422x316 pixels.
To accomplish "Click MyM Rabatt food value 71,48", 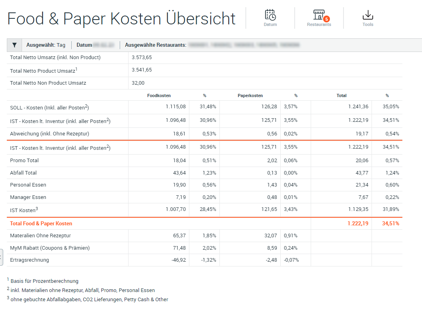I will click(179, 248).
